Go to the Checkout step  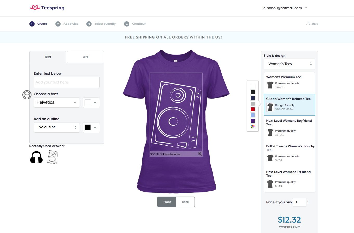(x=135, y=24)
